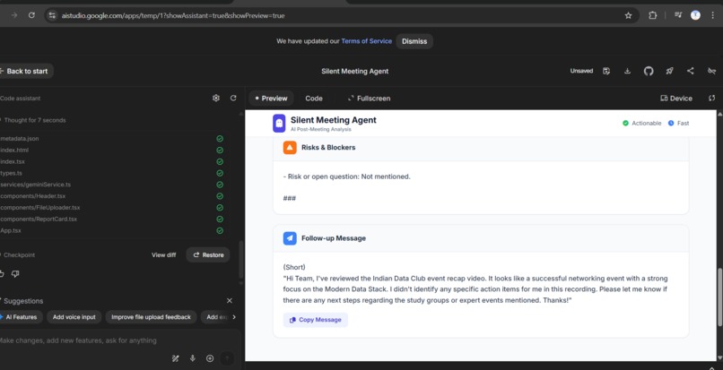Open the Device preview dropdown
The width and height of the screenshot is (723, 370).
tap(676, 99)
